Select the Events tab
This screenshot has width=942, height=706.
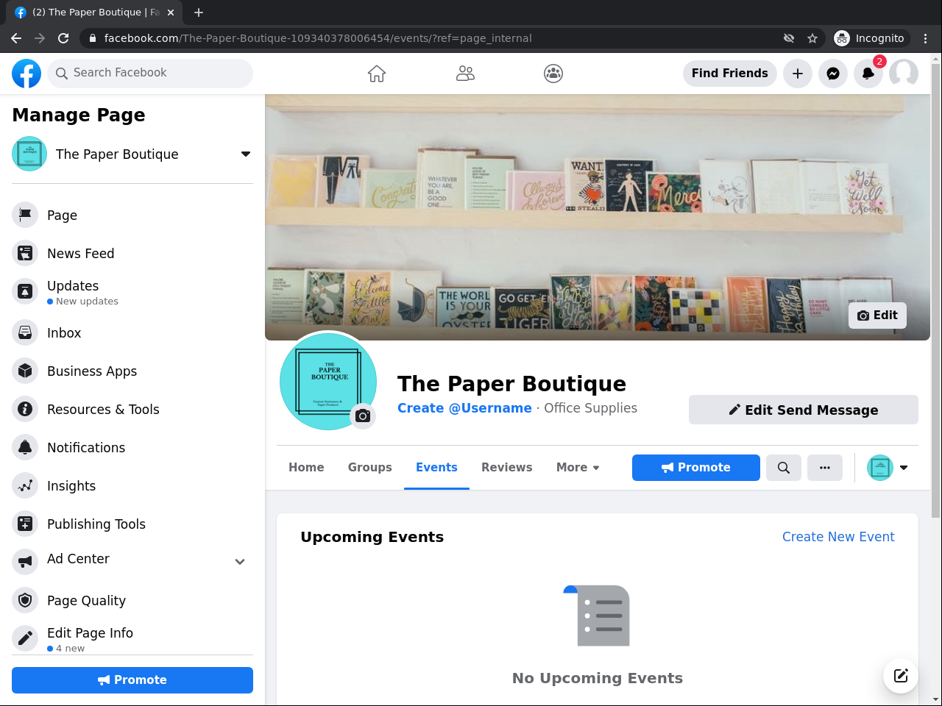[x=436, y=468]
